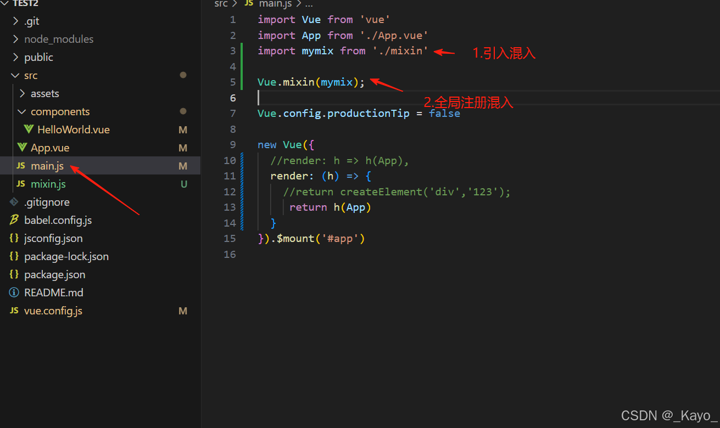
Task: Click the Babel icon beside babel.config.js
Action: 14,219
